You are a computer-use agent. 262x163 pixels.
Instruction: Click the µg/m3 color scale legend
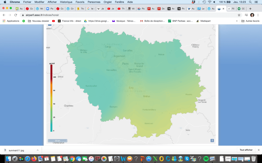pyautogui.click(x=51, y=98)
